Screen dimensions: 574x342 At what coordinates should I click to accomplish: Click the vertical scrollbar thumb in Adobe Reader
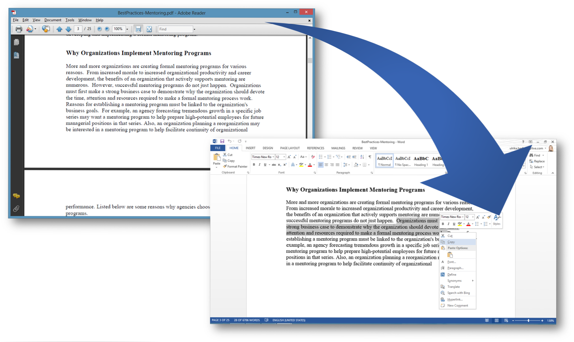pyautogui.click(x=310, y=60)
